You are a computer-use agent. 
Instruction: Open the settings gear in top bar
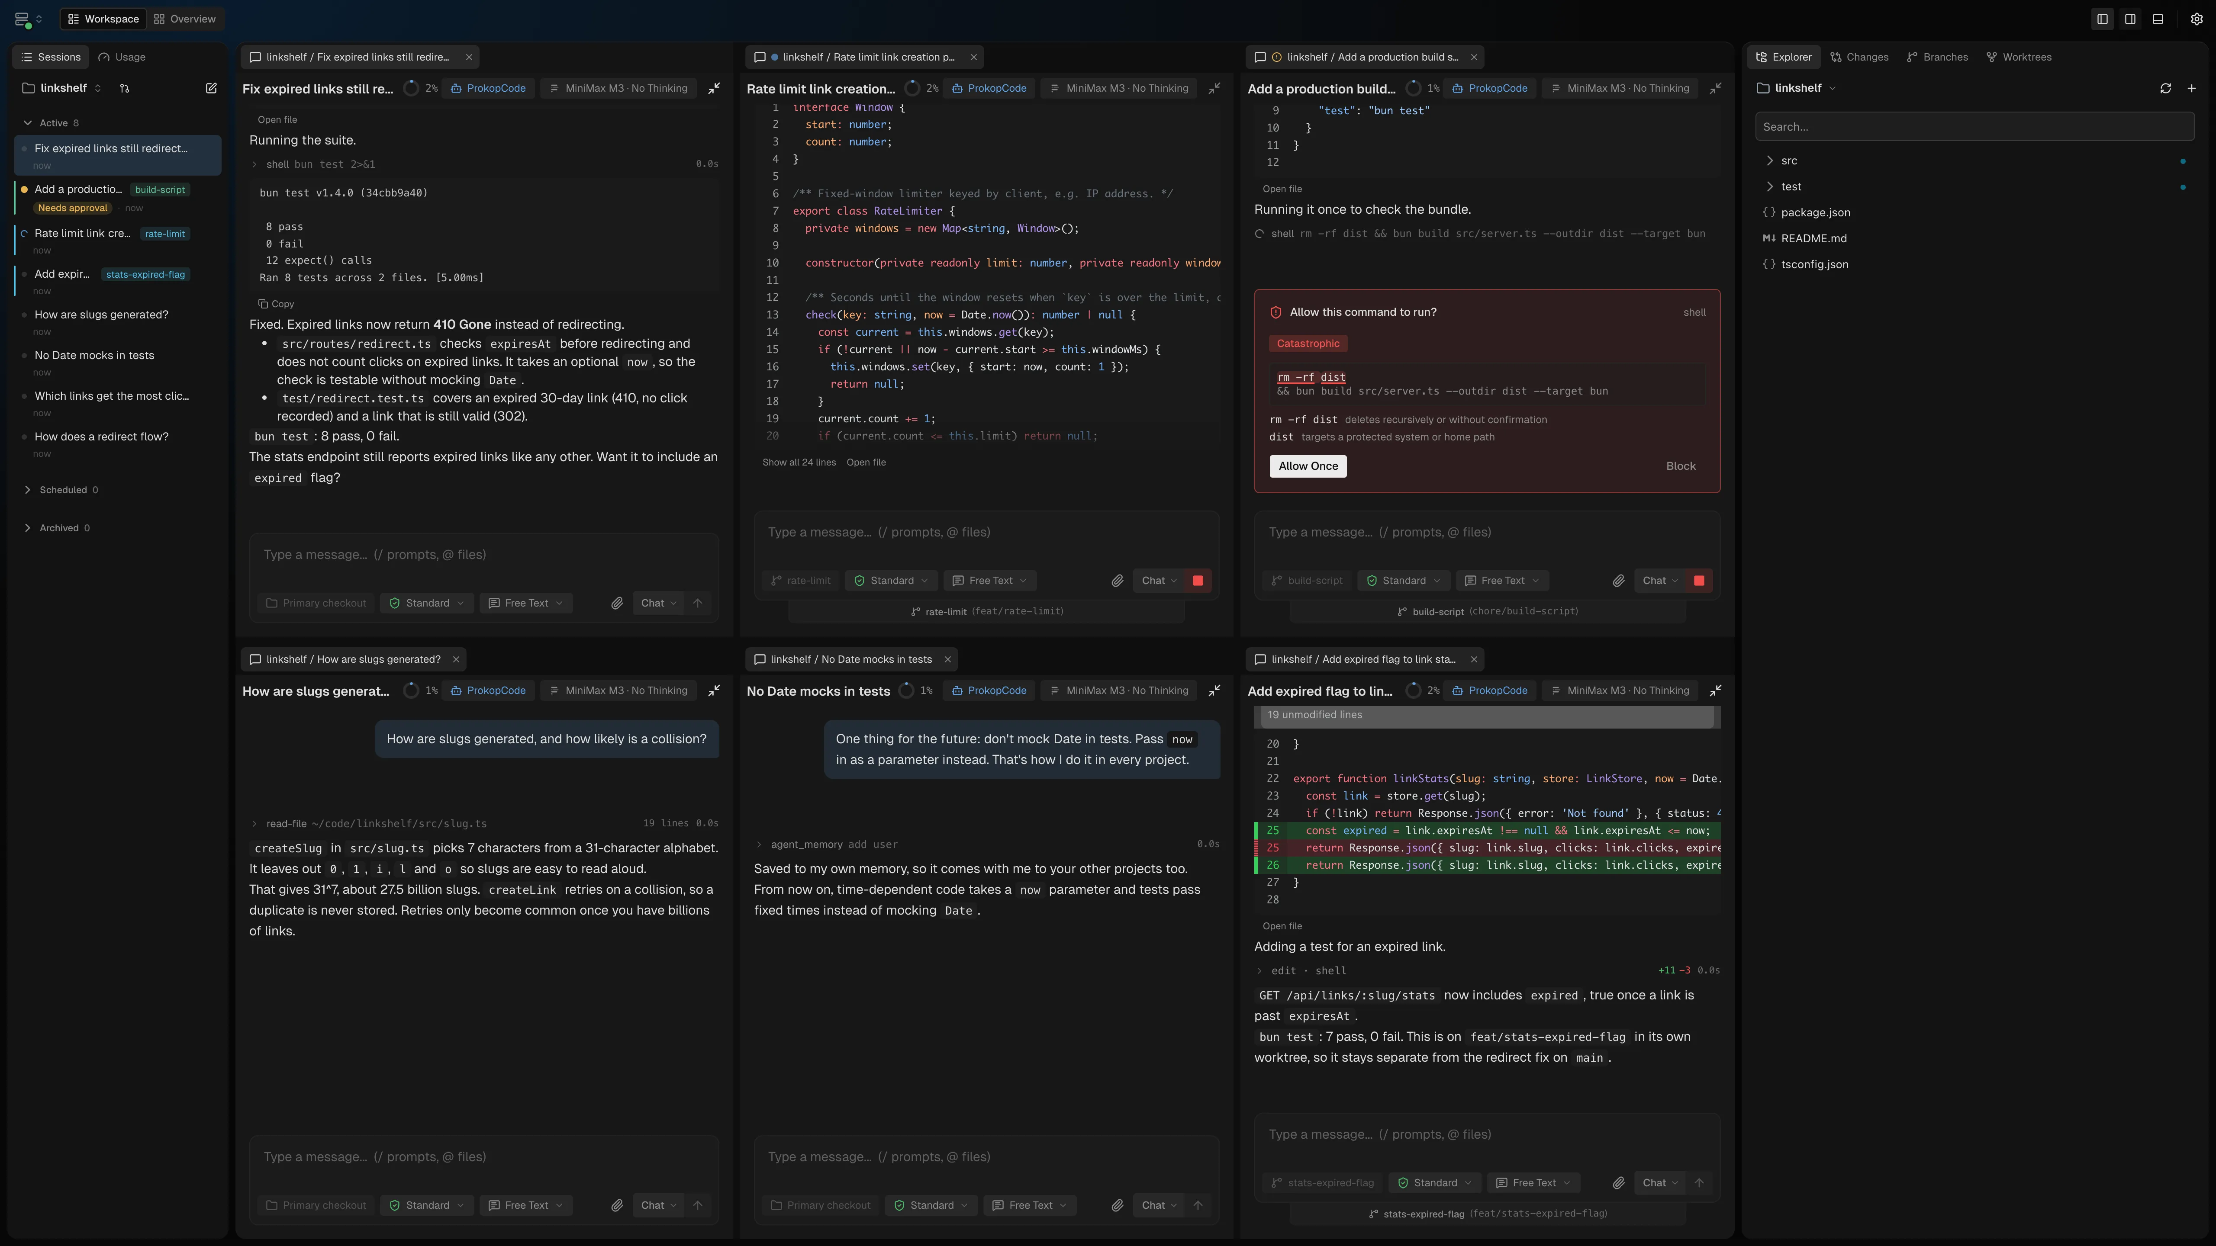point(2196,19)
